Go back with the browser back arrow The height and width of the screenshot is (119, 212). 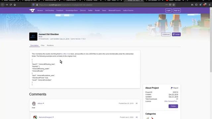[2, 5]
